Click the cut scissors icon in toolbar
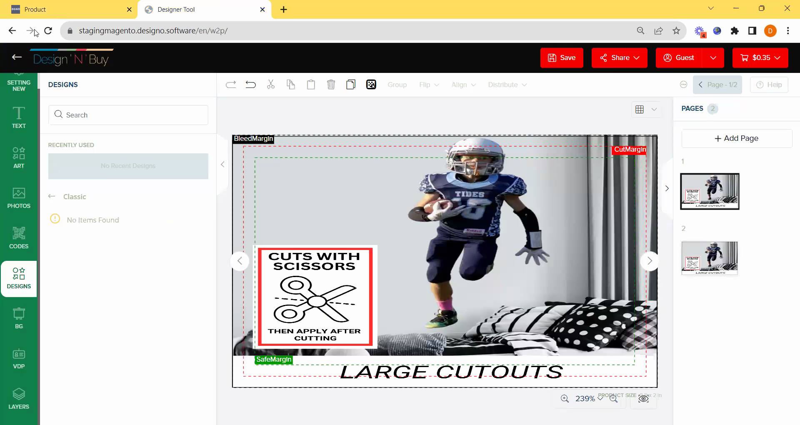Screen dimensions: 800x425 271,85
